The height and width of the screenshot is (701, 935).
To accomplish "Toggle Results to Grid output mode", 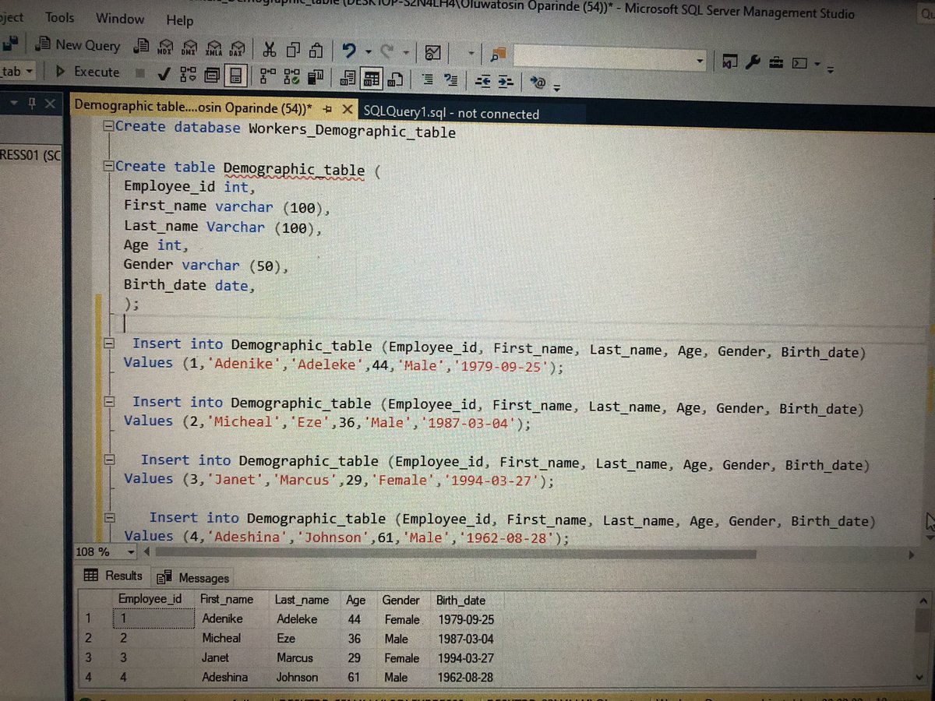I will coord(371,79).
